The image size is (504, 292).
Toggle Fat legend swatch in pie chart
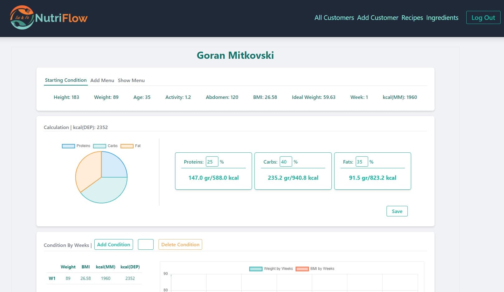tap(127, 146)
